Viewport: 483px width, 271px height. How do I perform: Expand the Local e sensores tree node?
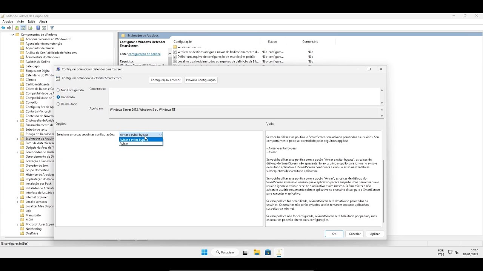click(17, 202)
